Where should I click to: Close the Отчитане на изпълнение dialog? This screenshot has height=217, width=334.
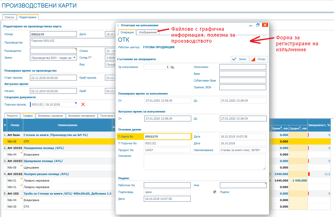(265, 25)
